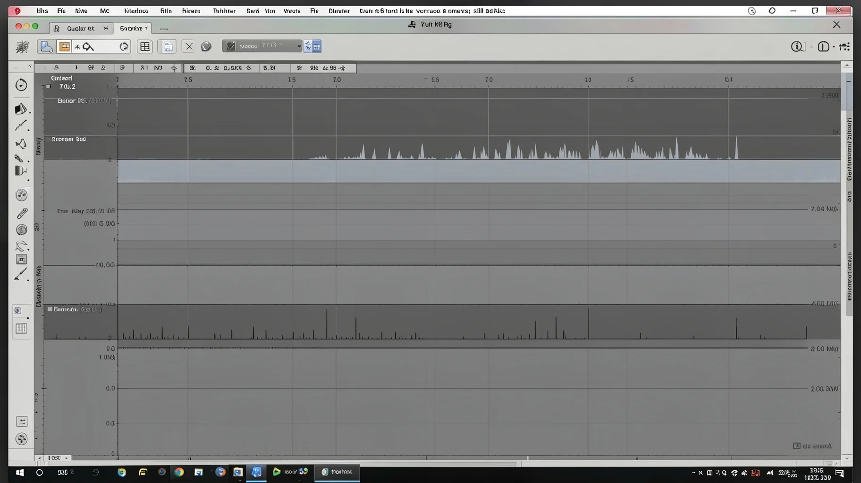Click the blue up-down sort arrows icon
The width and height of the screenshot is (861, 483).
[308, 46]
